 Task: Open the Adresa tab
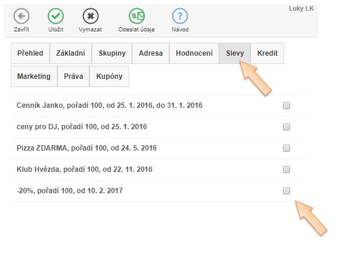click(151, 53)
